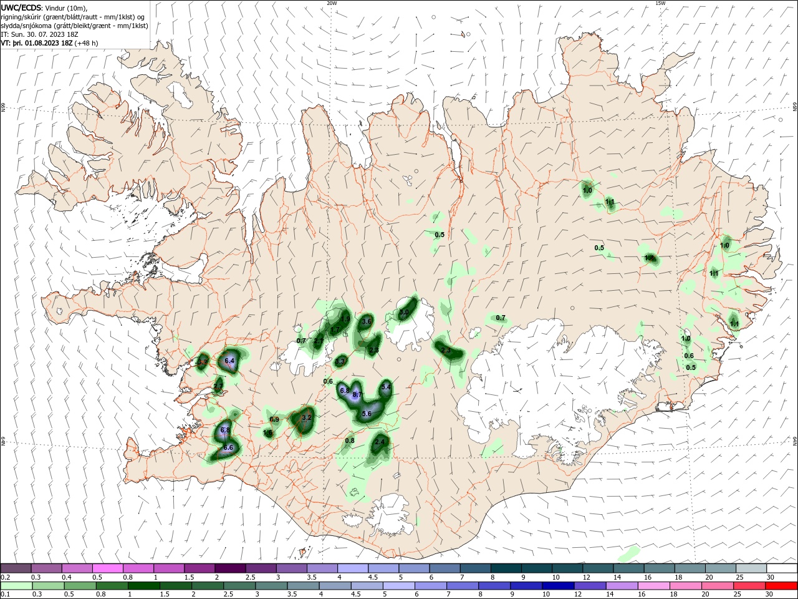798x599 pixels.
Task: Click the 8.7 precipitation value on map
Action: pos(357,395)
